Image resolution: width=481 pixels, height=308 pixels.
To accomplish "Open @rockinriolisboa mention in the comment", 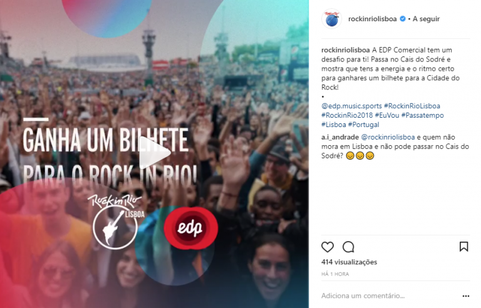I will [x=388, y=137].
